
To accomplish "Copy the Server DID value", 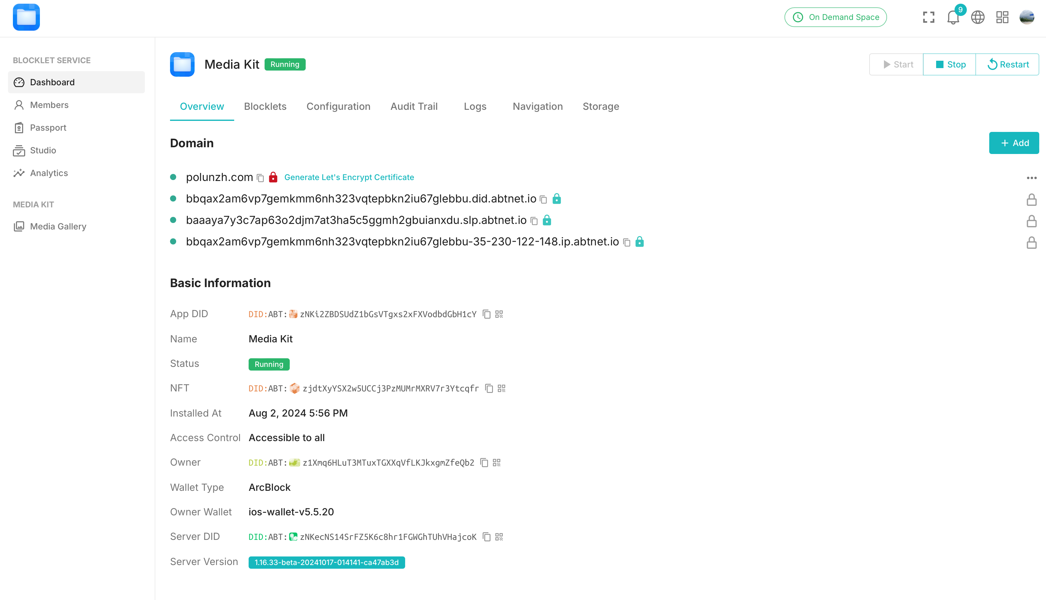I will [487, 537].
